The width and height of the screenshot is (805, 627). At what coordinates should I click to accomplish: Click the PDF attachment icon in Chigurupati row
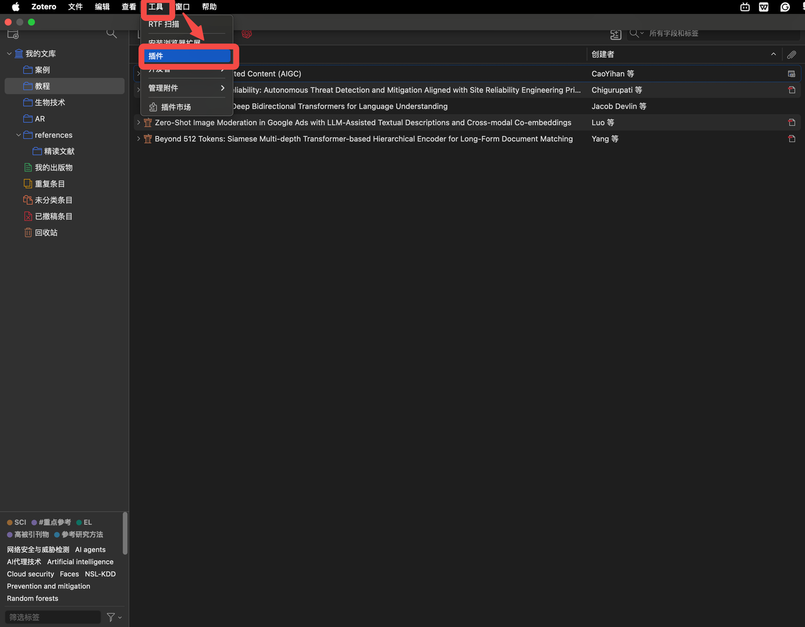(x=791, y=90)
